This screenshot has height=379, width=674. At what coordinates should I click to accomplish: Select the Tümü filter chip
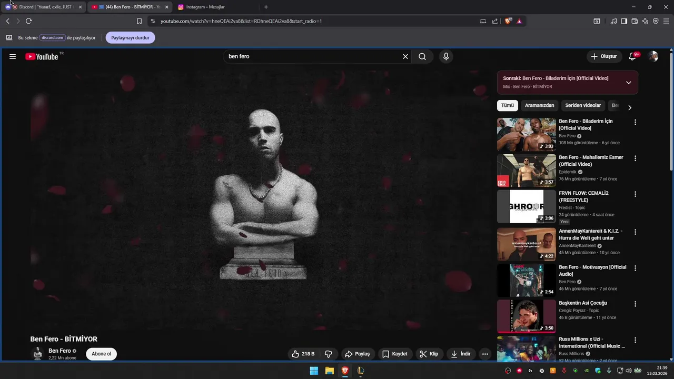click(x=508, y=105)
